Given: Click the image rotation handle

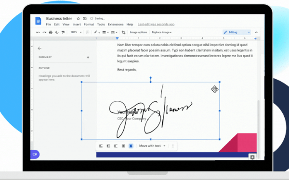Looking at the screenshot, I should [x=151, y=78].
